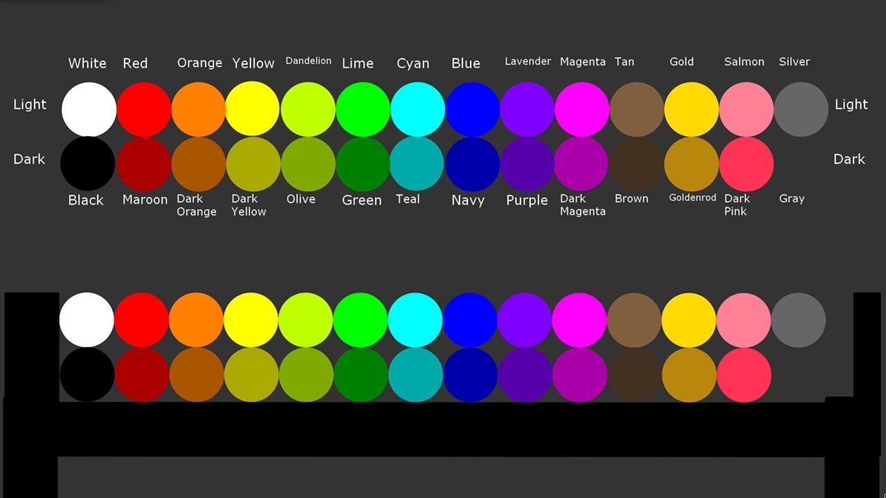Select the dark brown ball in the bottom tray
The height and width of the screenshot is (498, 886).
coord(634,374)
